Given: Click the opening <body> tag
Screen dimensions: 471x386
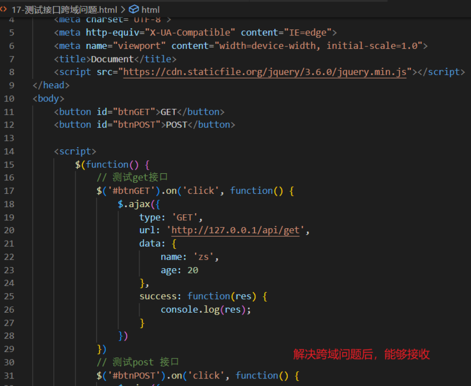Looking at the screenshot, I should 48,98.
